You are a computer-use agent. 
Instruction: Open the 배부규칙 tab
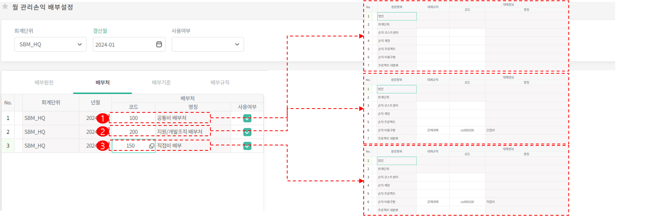220,82
